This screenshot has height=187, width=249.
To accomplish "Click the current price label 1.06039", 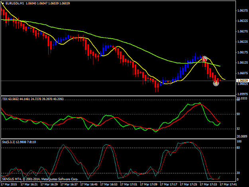I will 242,81.
